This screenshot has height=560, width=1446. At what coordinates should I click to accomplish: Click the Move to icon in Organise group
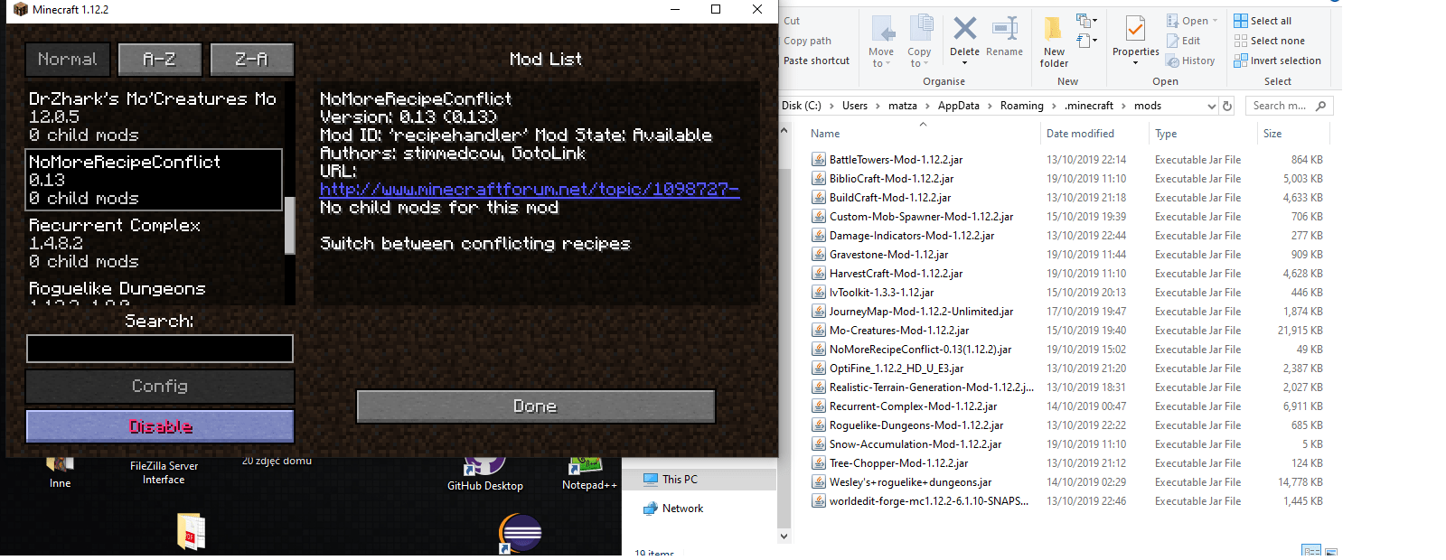[x=882, y=28]
